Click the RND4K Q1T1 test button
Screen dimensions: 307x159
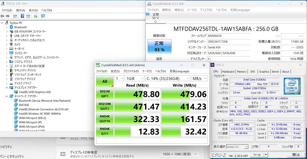[105, 131]
